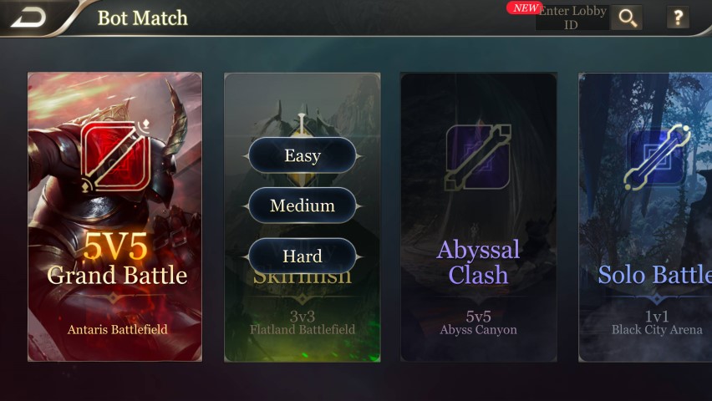Tap the red NEW badge
Screen dimensions: 712x401
click(525, 8)
